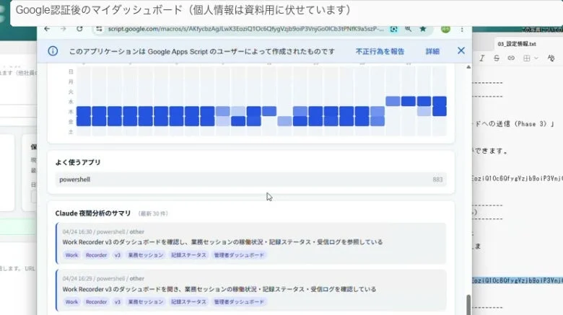Viewport: 563px width, 315px height.
Task: Open the table dropdown in the editor toolbar
Action: point(531,58)
